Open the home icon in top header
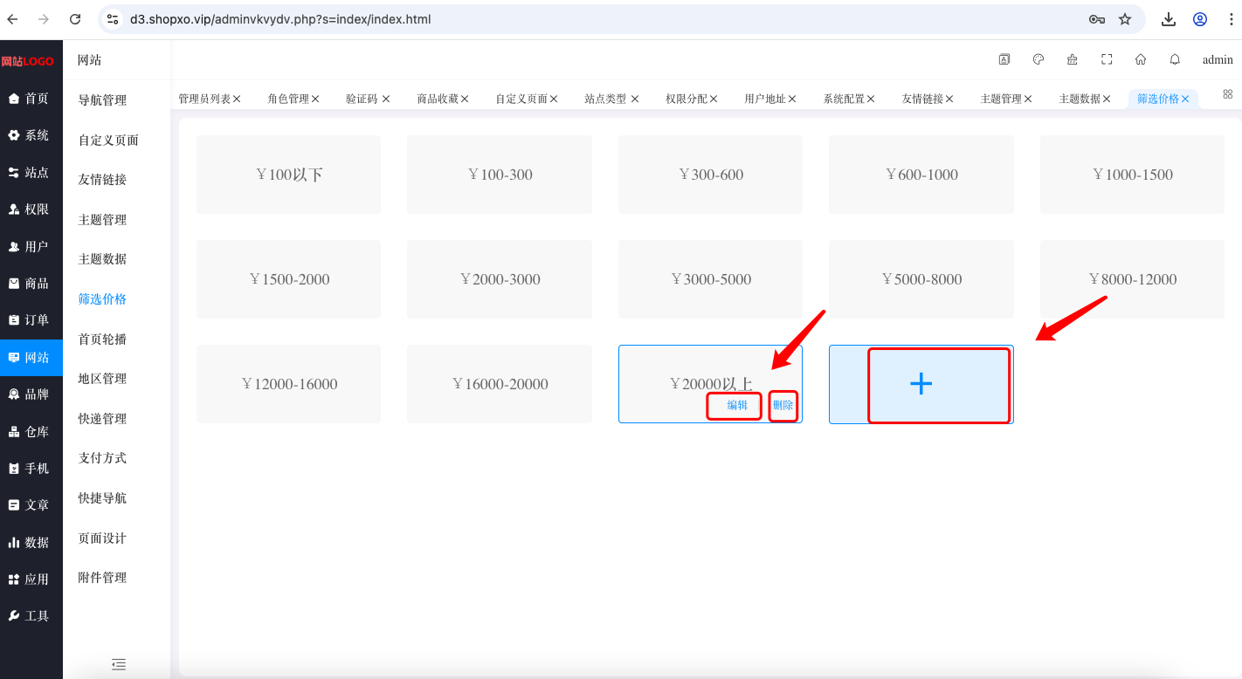 click(x=1141, y=59)
